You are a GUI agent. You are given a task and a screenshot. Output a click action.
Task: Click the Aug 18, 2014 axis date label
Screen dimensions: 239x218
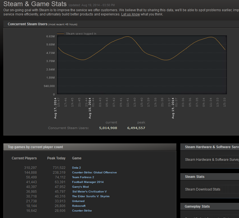click(90, 108)
